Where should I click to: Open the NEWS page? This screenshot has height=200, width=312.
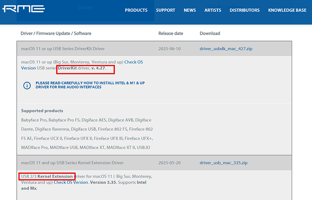point(190,10)
